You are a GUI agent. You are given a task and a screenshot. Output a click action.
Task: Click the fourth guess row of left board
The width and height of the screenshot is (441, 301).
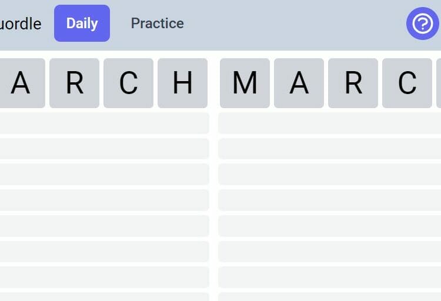(104, 175)
